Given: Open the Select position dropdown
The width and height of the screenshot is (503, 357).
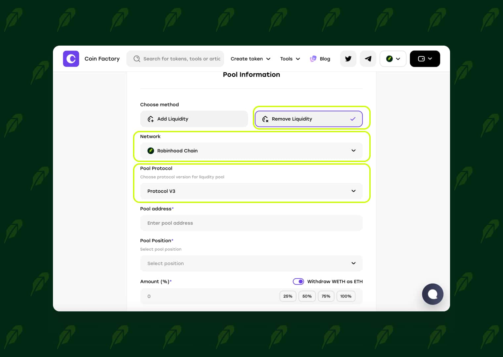Looking at the screenshot, I should click(251, 263).
